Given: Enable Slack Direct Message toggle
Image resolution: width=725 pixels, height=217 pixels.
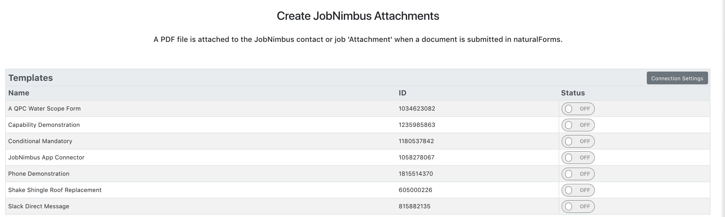Looking at the screenshot, I should tap(578, 207).
